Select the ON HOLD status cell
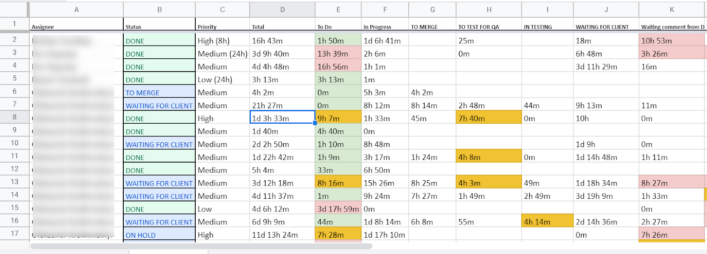This screenshot has width=707, height=254. (x=159, y=235)
